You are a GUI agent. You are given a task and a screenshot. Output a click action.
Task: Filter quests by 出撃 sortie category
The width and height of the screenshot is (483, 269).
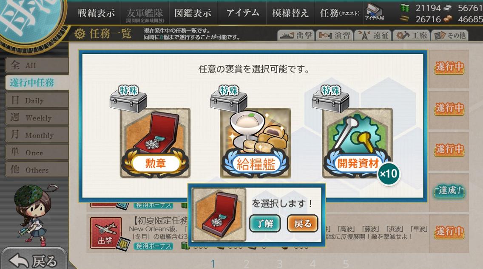tap(296, 36)
